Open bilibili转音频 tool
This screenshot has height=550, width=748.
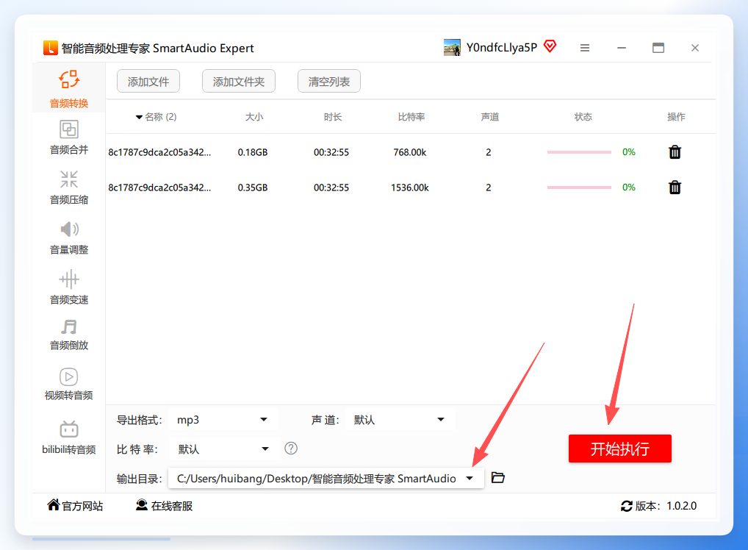[x=68, y=438]
